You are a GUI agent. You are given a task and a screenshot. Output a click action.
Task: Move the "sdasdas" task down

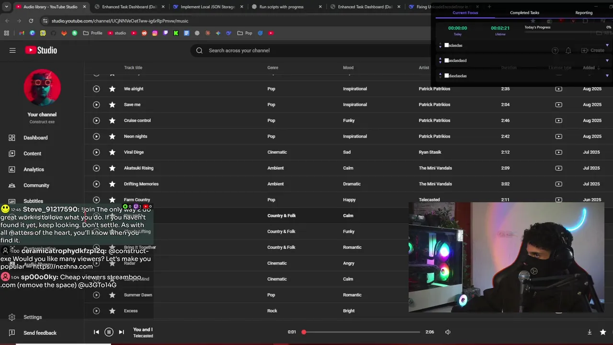440,46
